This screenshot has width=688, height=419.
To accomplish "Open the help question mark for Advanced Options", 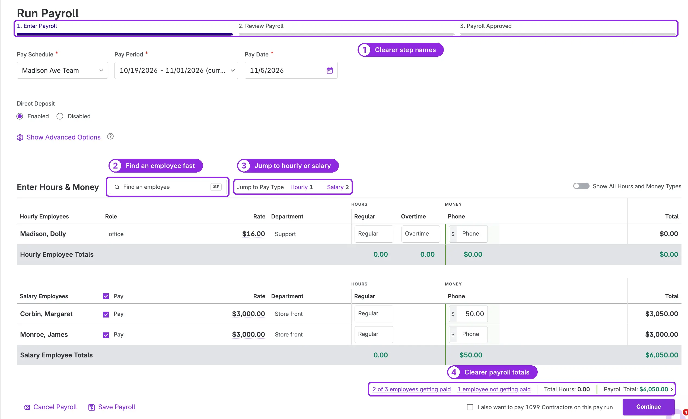I will click(x=111, y=136).
